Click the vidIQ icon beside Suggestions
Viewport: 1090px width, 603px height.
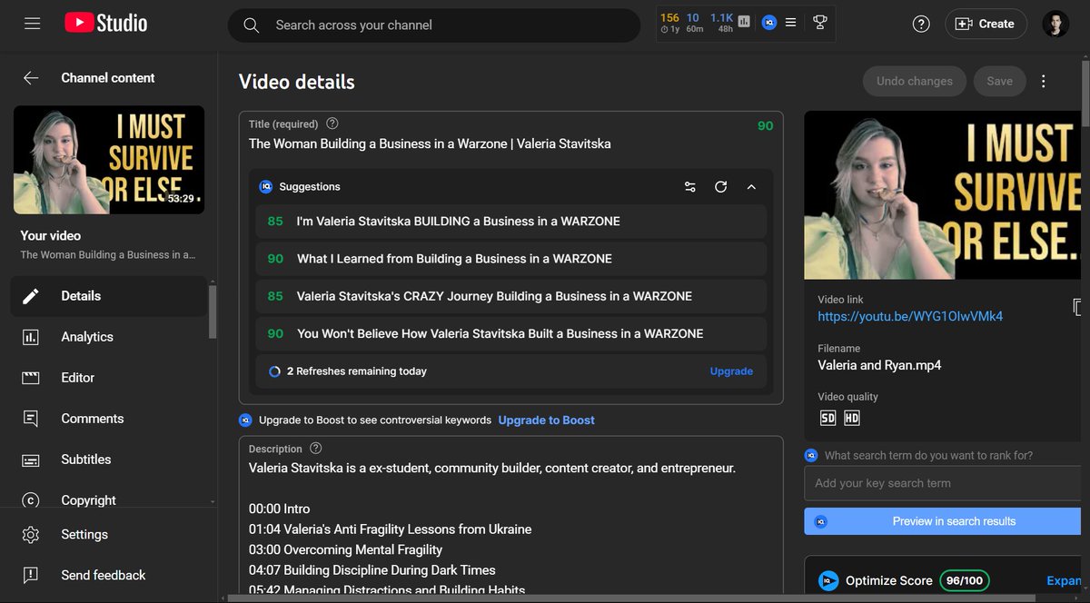(266, 186)
